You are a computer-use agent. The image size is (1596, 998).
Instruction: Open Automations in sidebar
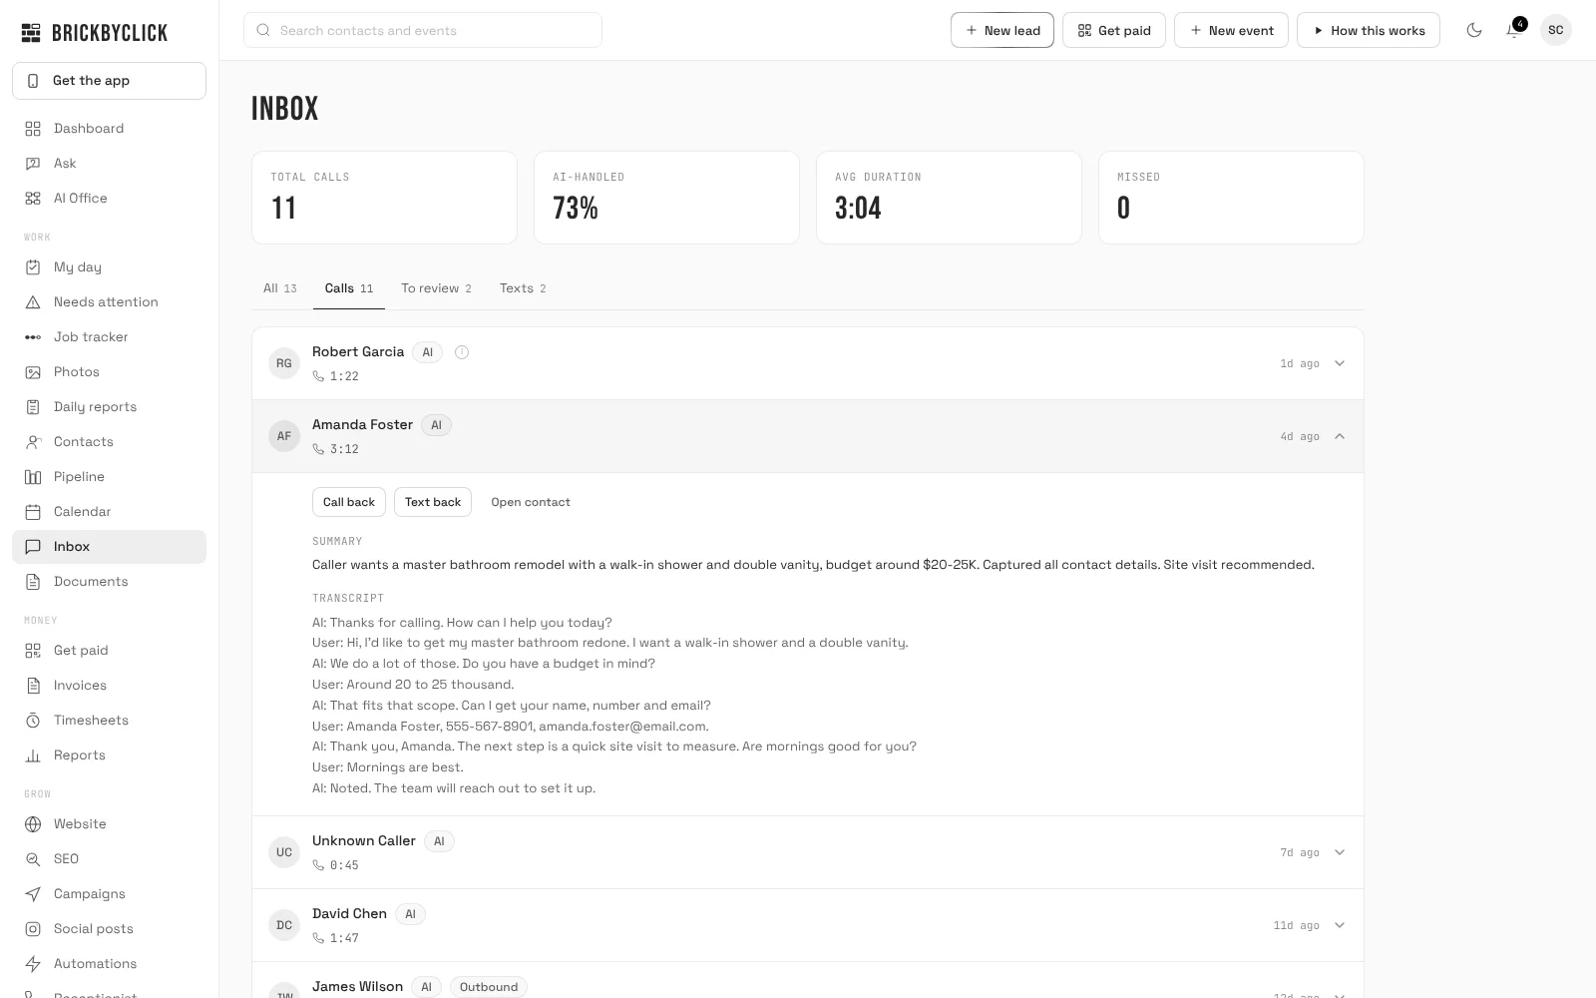109,964
